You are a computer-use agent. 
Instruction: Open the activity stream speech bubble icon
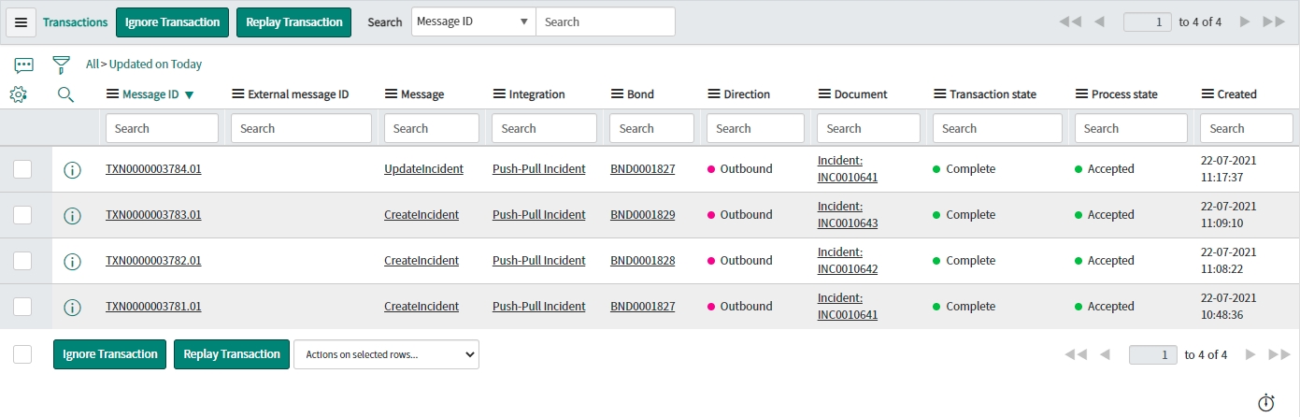[24, 65]
